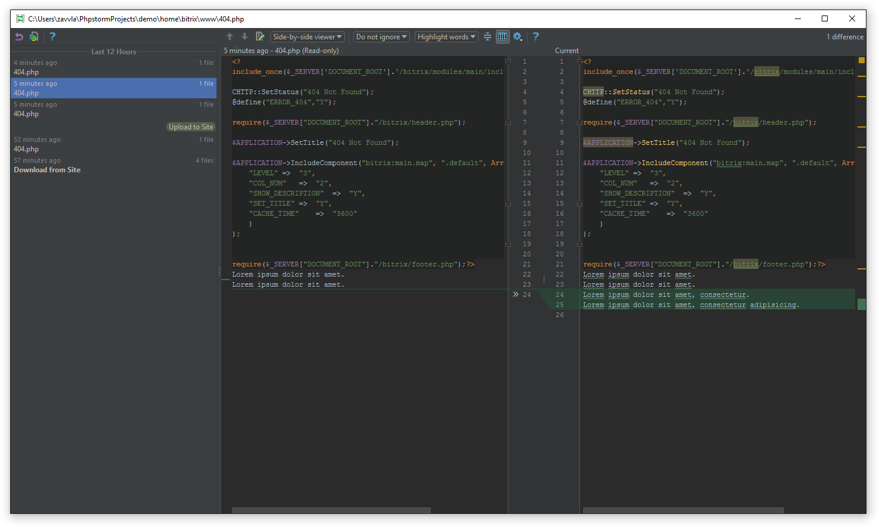Image resolution: width=879 pixels, height=527 pixels.
Task: Toggle synchronized scrolling button
Action: [x=502, y=37]
